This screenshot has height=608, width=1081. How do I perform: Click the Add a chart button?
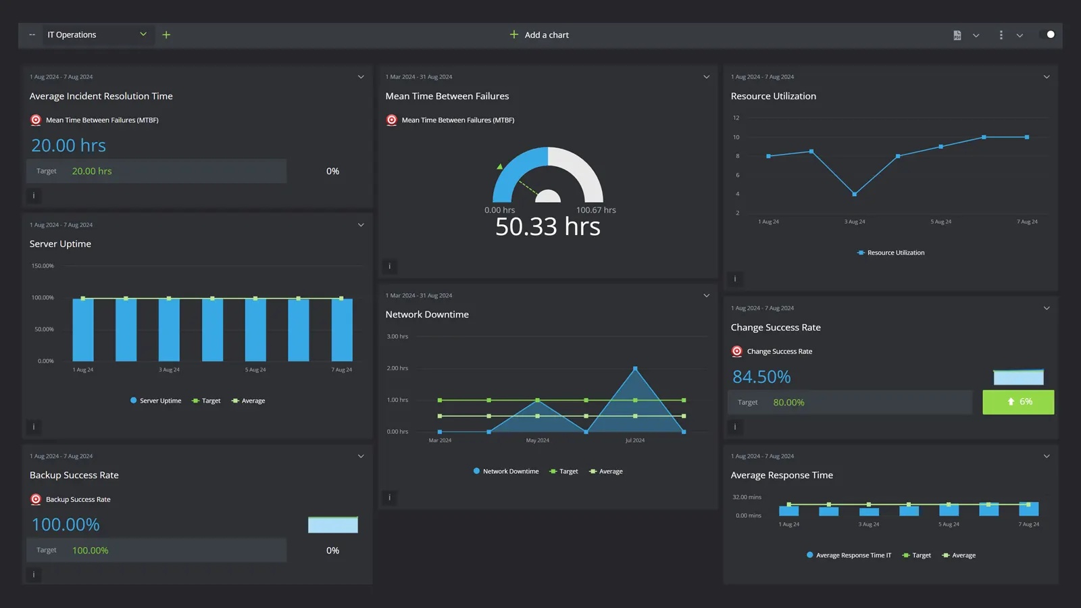pos(538,34)
